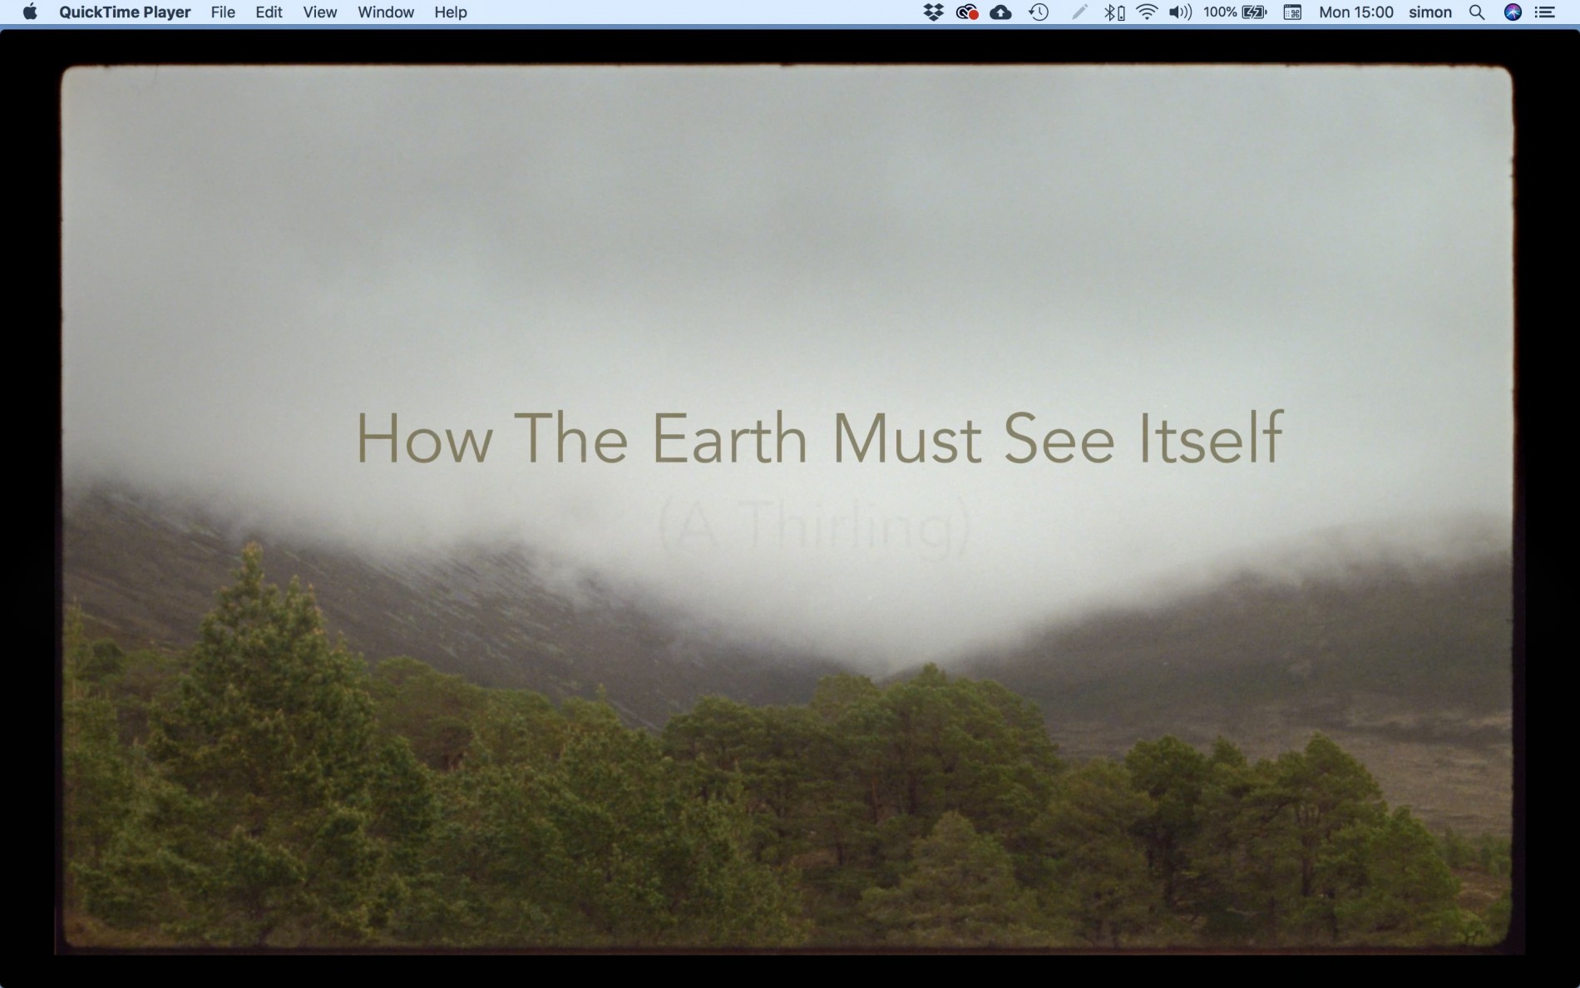This screenshot has width=1580, height=988.
Task: Open the File menu
Action: pyautogui.click(x=222, y=12)
